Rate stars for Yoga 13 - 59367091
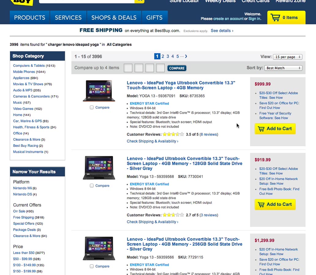 pos(173,134)
